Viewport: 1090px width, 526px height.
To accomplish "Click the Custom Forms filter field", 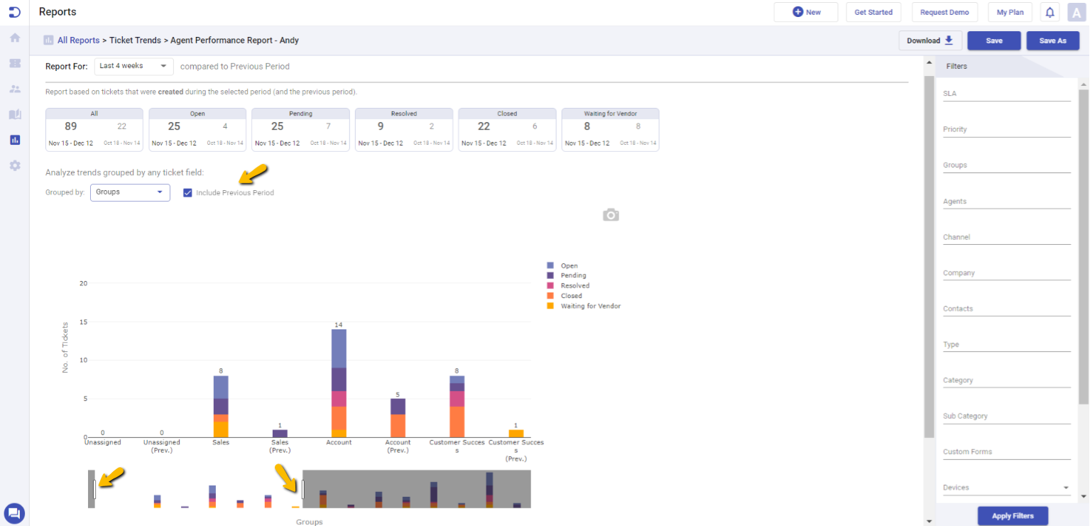I will click(1006, 451).
